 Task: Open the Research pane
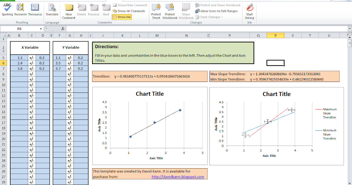point(20,10)
